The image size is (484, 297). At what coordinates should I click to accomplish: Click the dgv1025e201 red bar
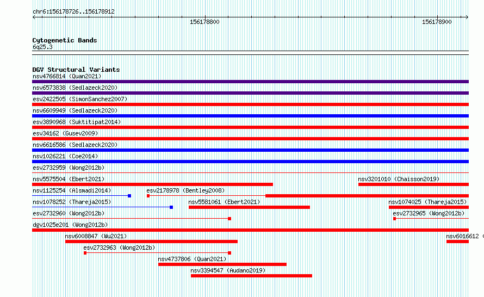250,230
